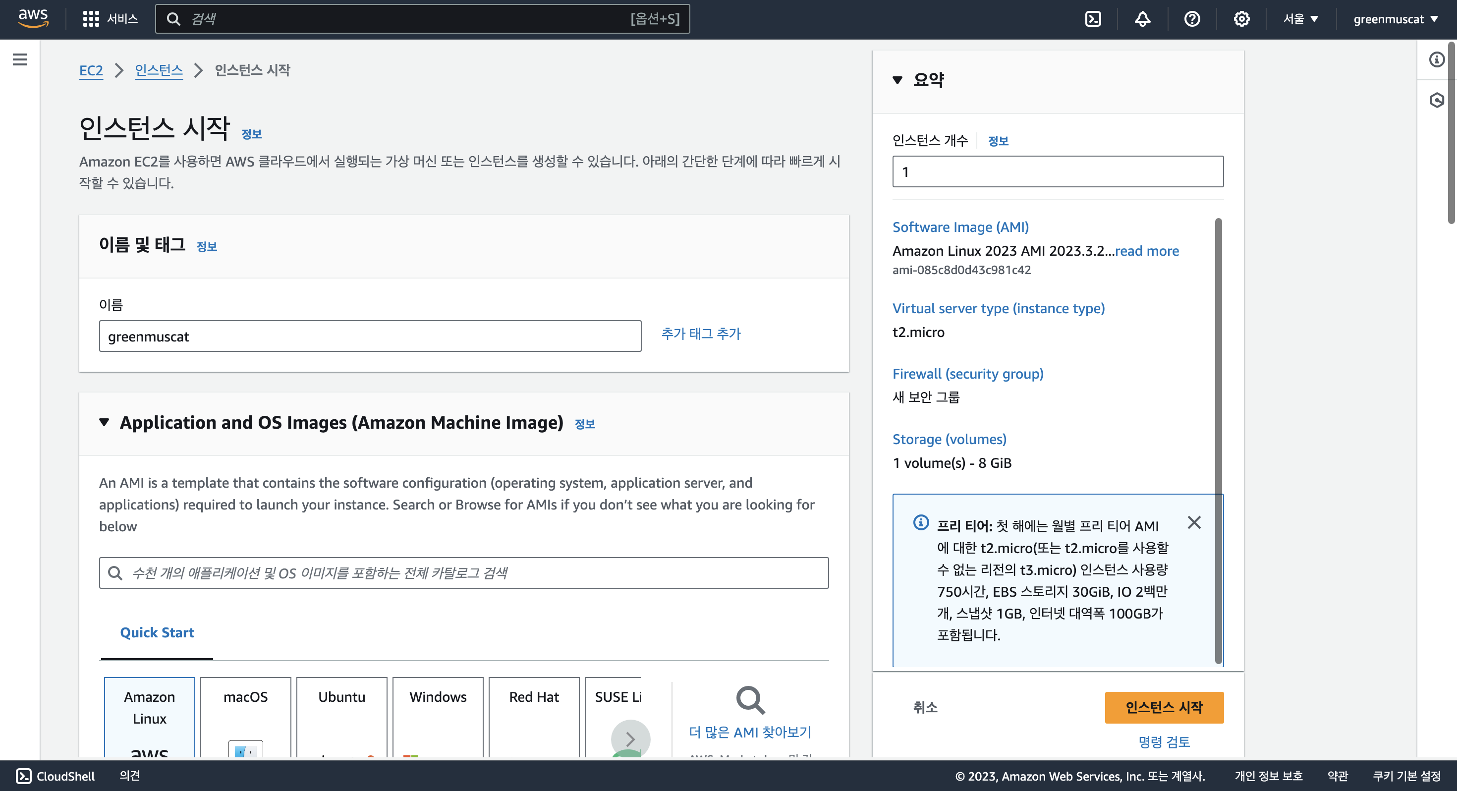1457x791 pixels.
Task: Open the notifications bell
Action: pos(1142,19)
